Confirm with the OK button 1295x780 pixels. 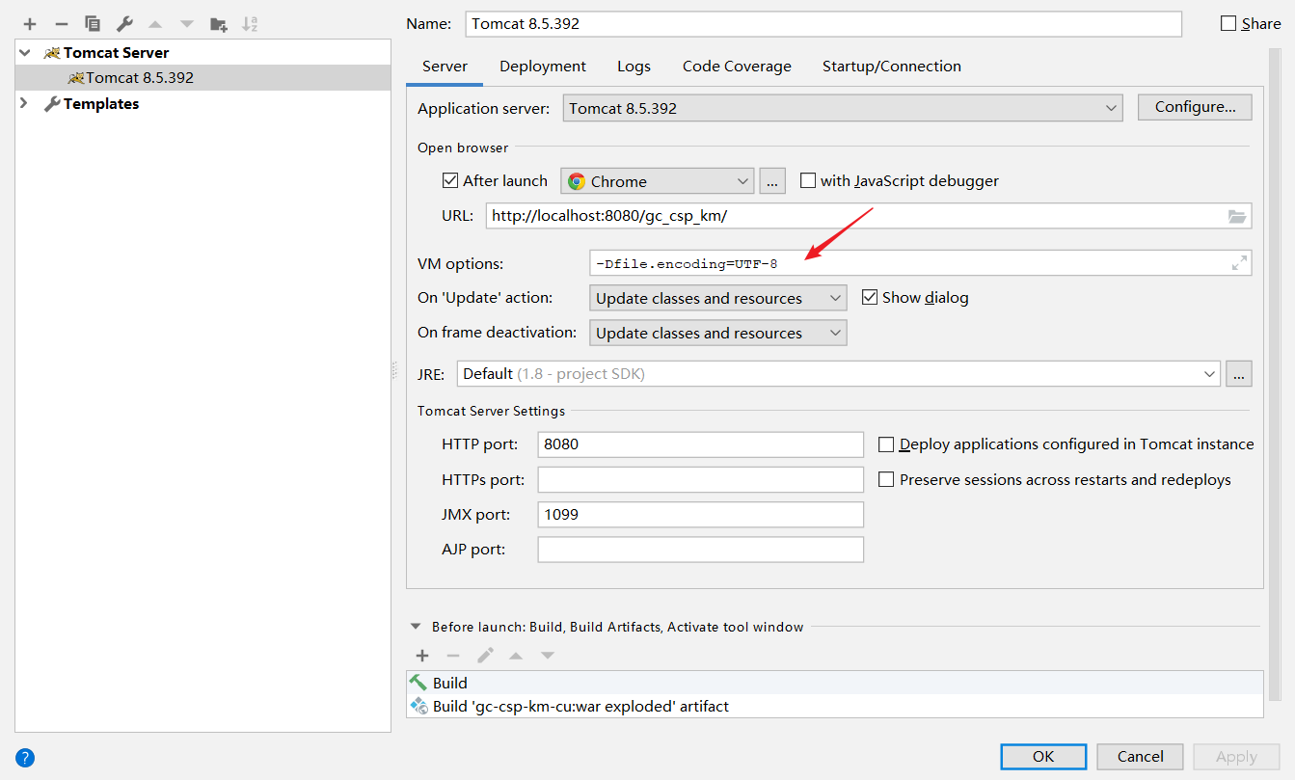tap(1043, 756)
